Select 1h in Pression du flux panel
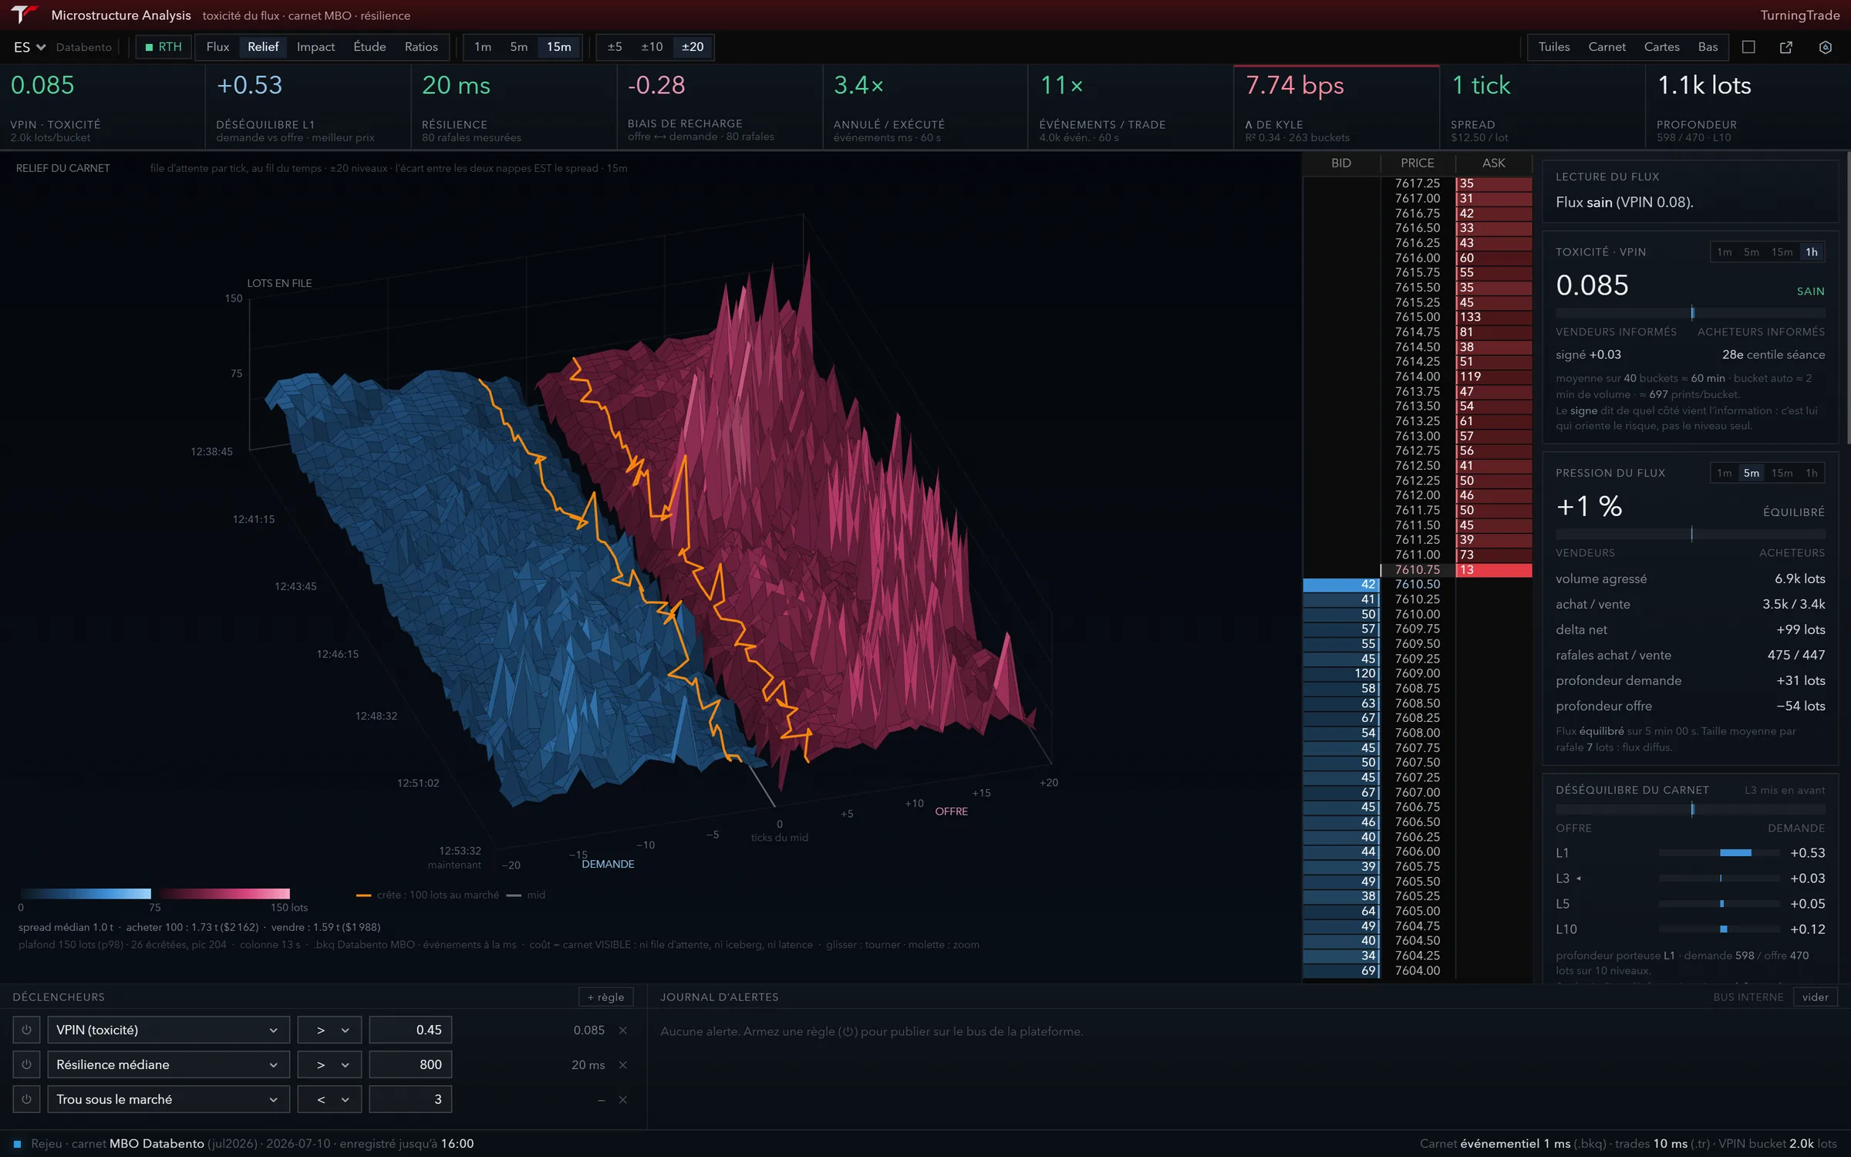 pos(1812,473)
